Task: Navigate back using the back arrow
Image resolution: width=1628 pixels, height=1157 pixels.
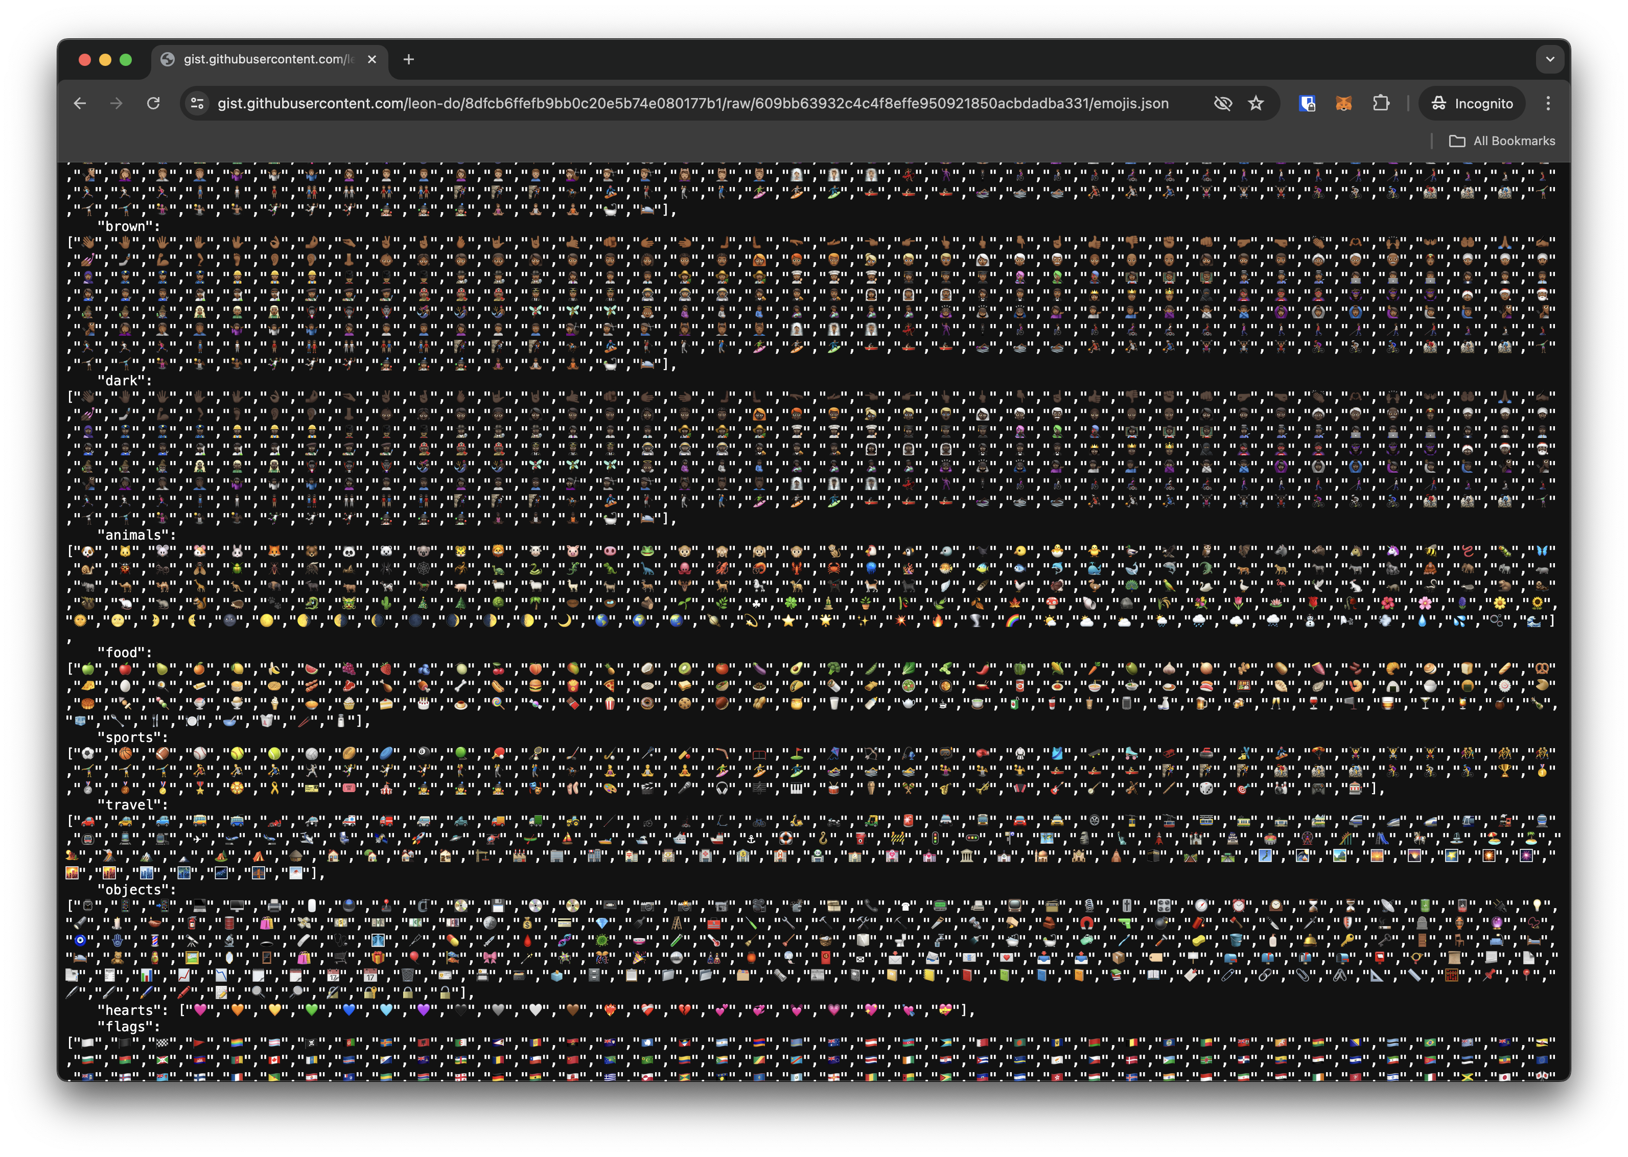Action: click(x=79, y=103)
